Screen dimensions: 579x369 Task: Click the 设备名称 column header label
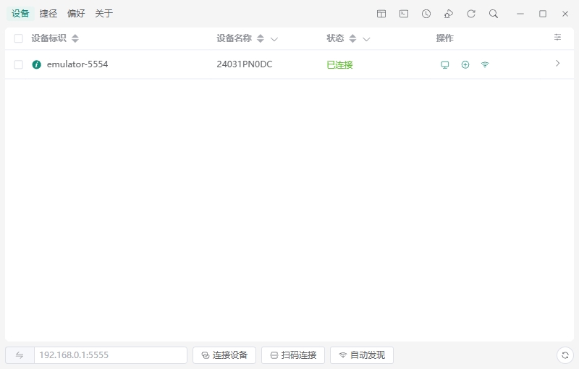[x=234, y=38]
